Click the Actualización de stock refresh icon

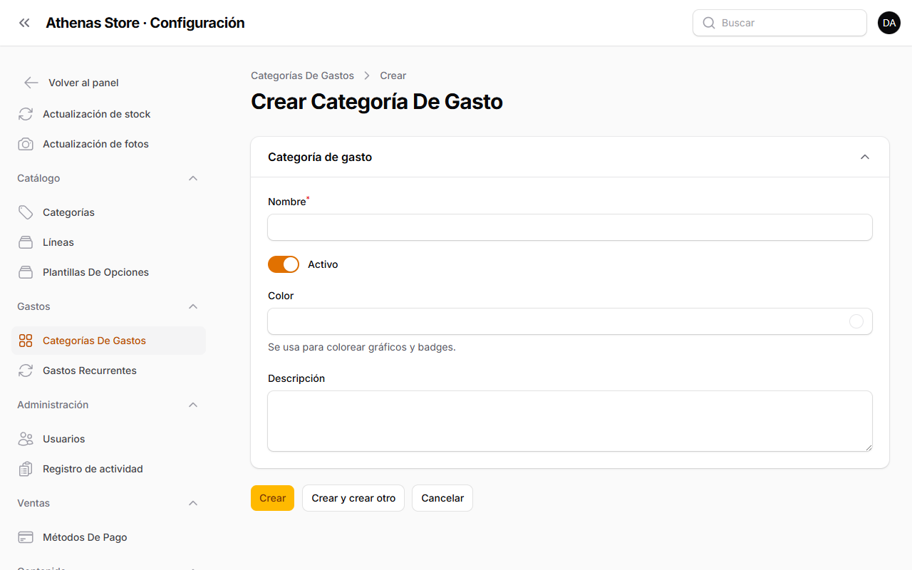pos(26,114)
